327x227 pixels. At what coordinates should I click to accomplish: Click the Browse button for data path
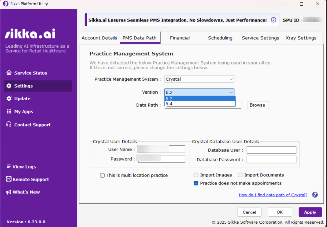pyautogui.click(x=257, y=105)
